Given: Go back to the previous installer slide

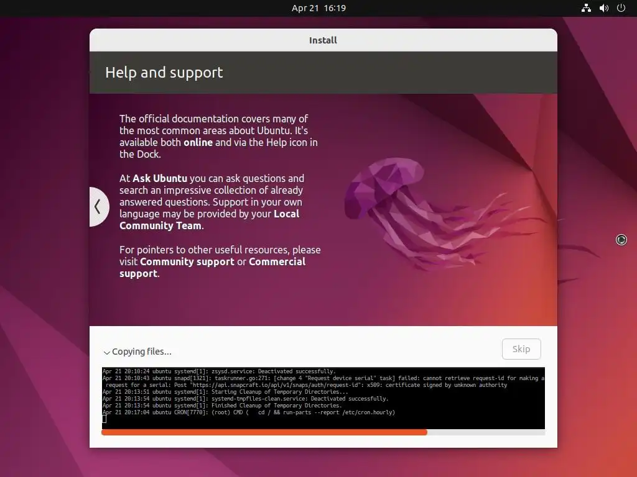Looking at the screenshot, I should [98, 206].
